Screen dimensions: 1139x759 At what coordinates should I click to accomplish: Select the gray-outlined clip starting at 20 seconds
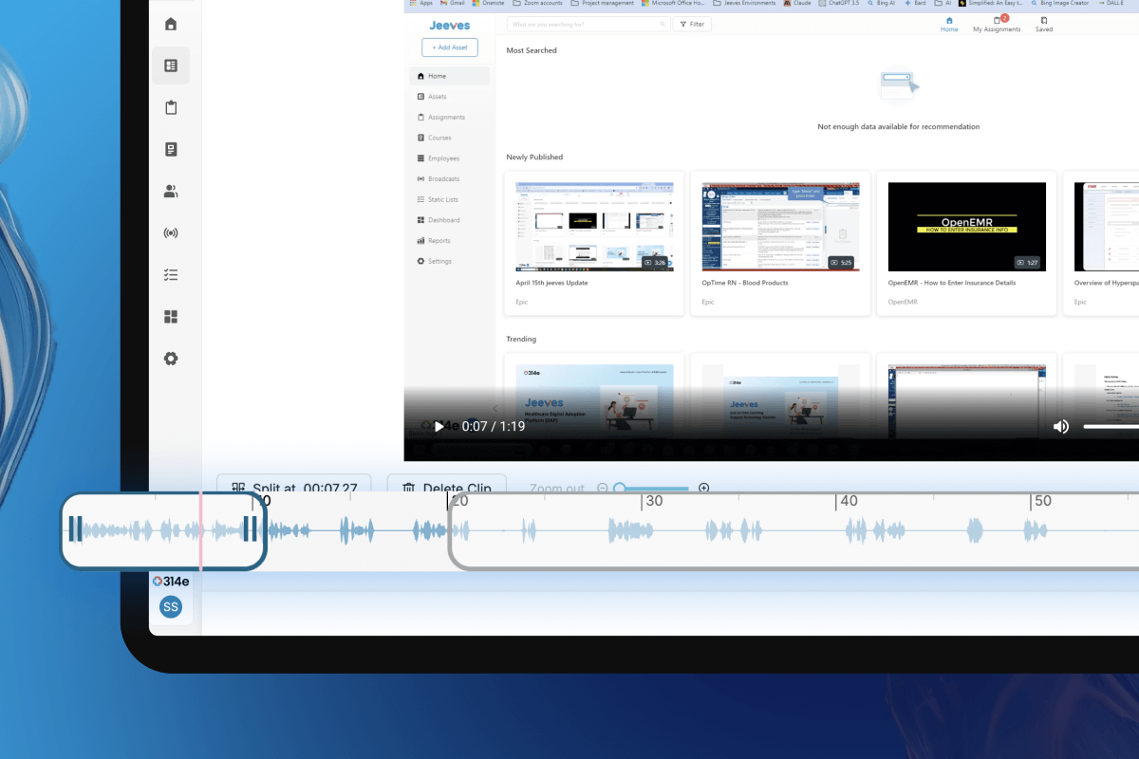point(794,530)
